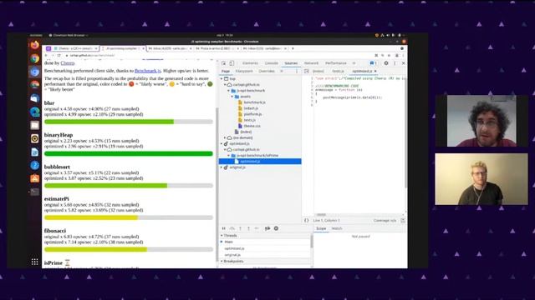Click the Coverage n/a status text
This screenshot has height=300, width=535.
pos(385,220)
